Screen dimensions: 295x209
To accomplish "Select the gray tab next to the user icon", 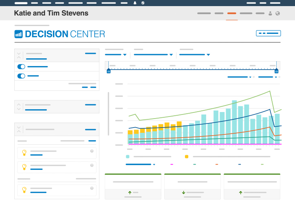I will [x=260, y=13].
